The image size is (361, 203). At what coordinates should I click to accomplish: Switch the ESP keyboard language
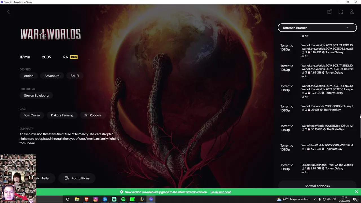coord(335,199)
